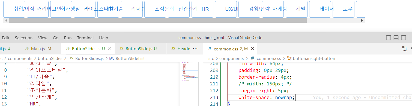
Task: Open common.css breadcrumb dropdown
Action: tap(269, 58)
